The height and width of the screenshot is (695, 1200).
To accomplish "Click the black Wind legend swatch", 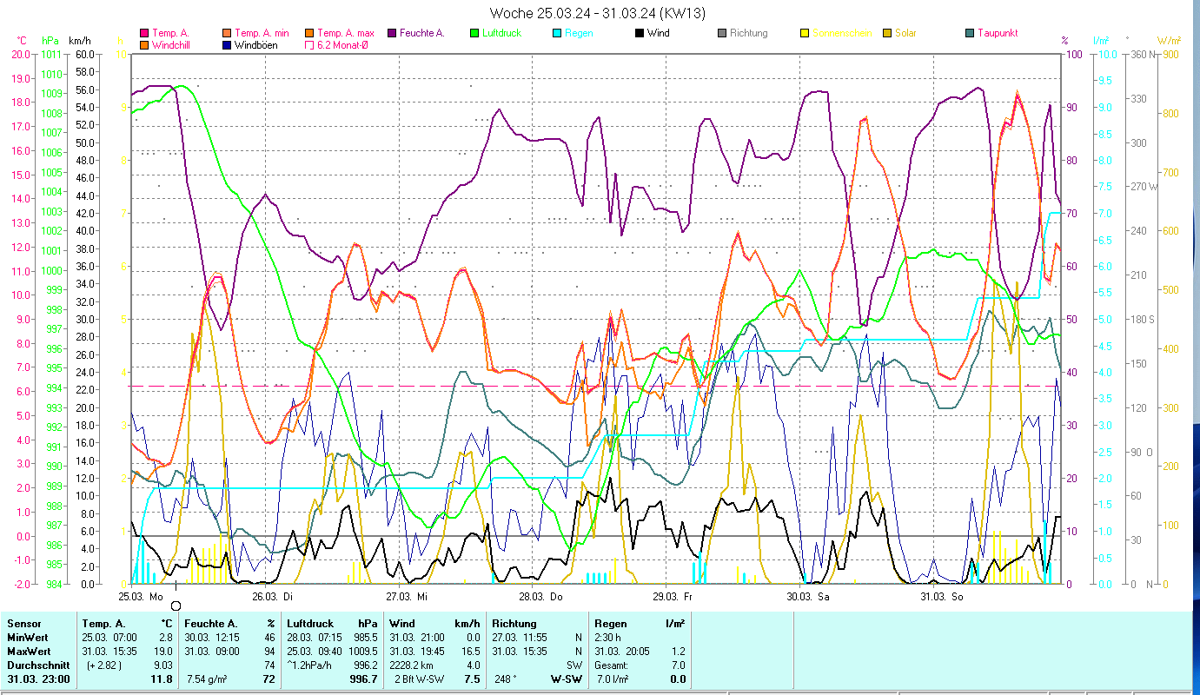I will [x=639, y=33].
